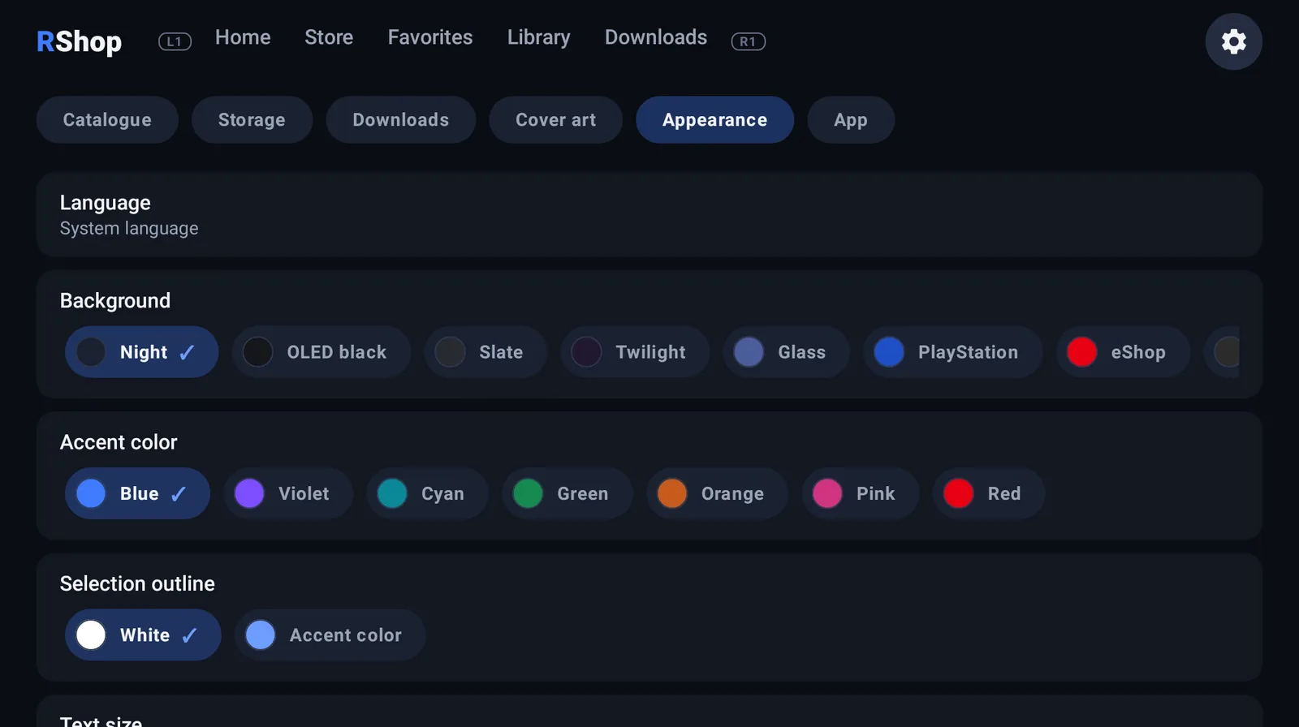Choose the PlayStation background

(x=952, y=352)
